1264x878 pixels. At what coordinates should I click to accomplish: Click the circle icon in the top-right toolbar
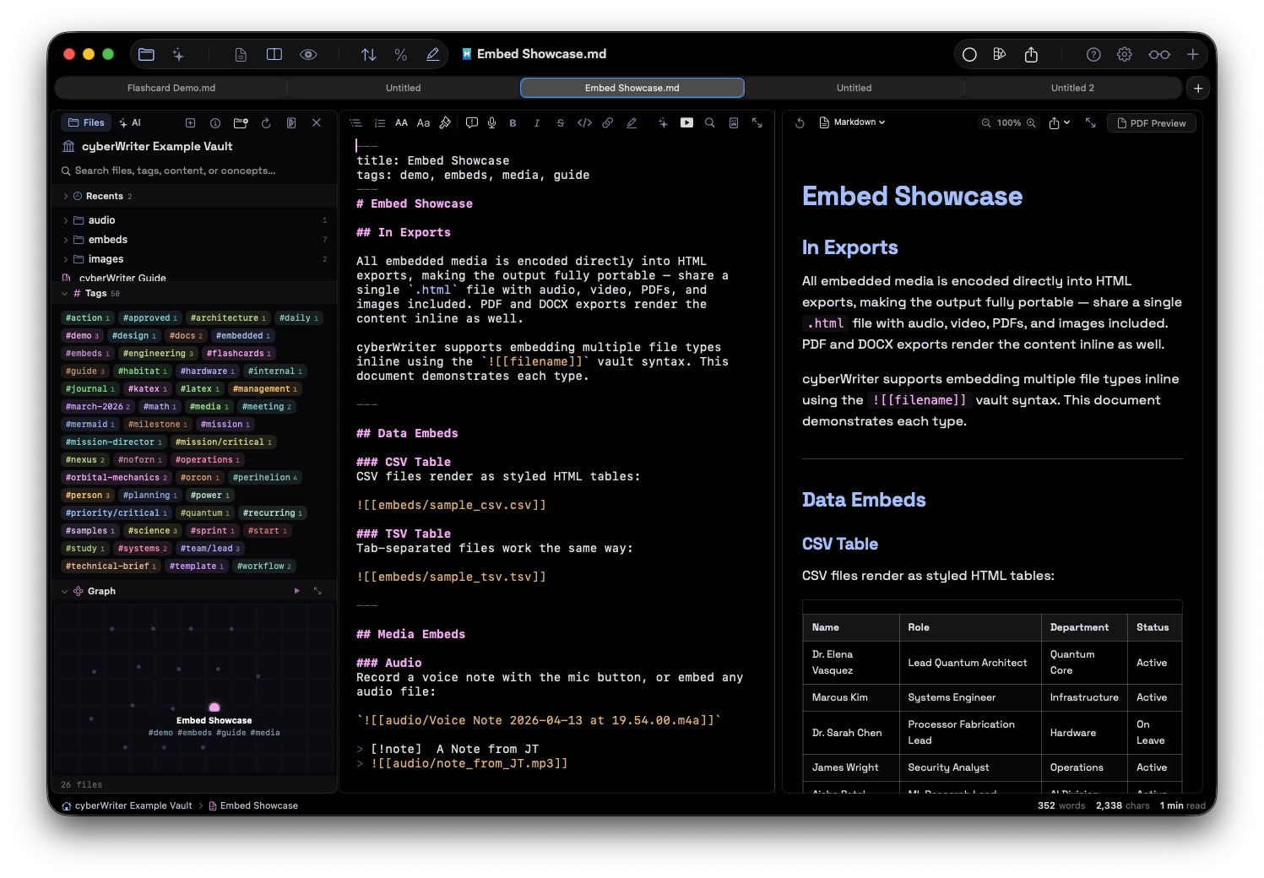point(969,54)
